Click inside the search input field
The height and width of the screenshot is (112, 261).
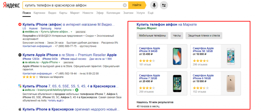coord(71,5)
